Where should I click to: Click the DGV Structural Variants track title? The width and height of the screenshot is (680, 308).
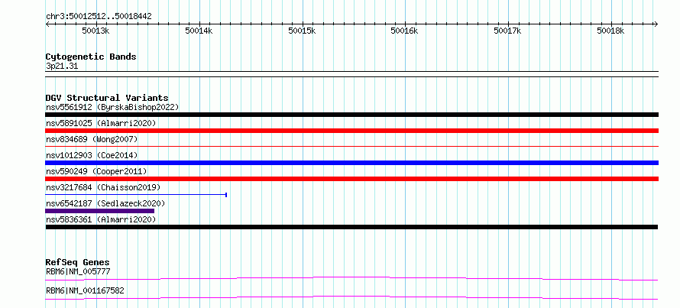point(107,98)
